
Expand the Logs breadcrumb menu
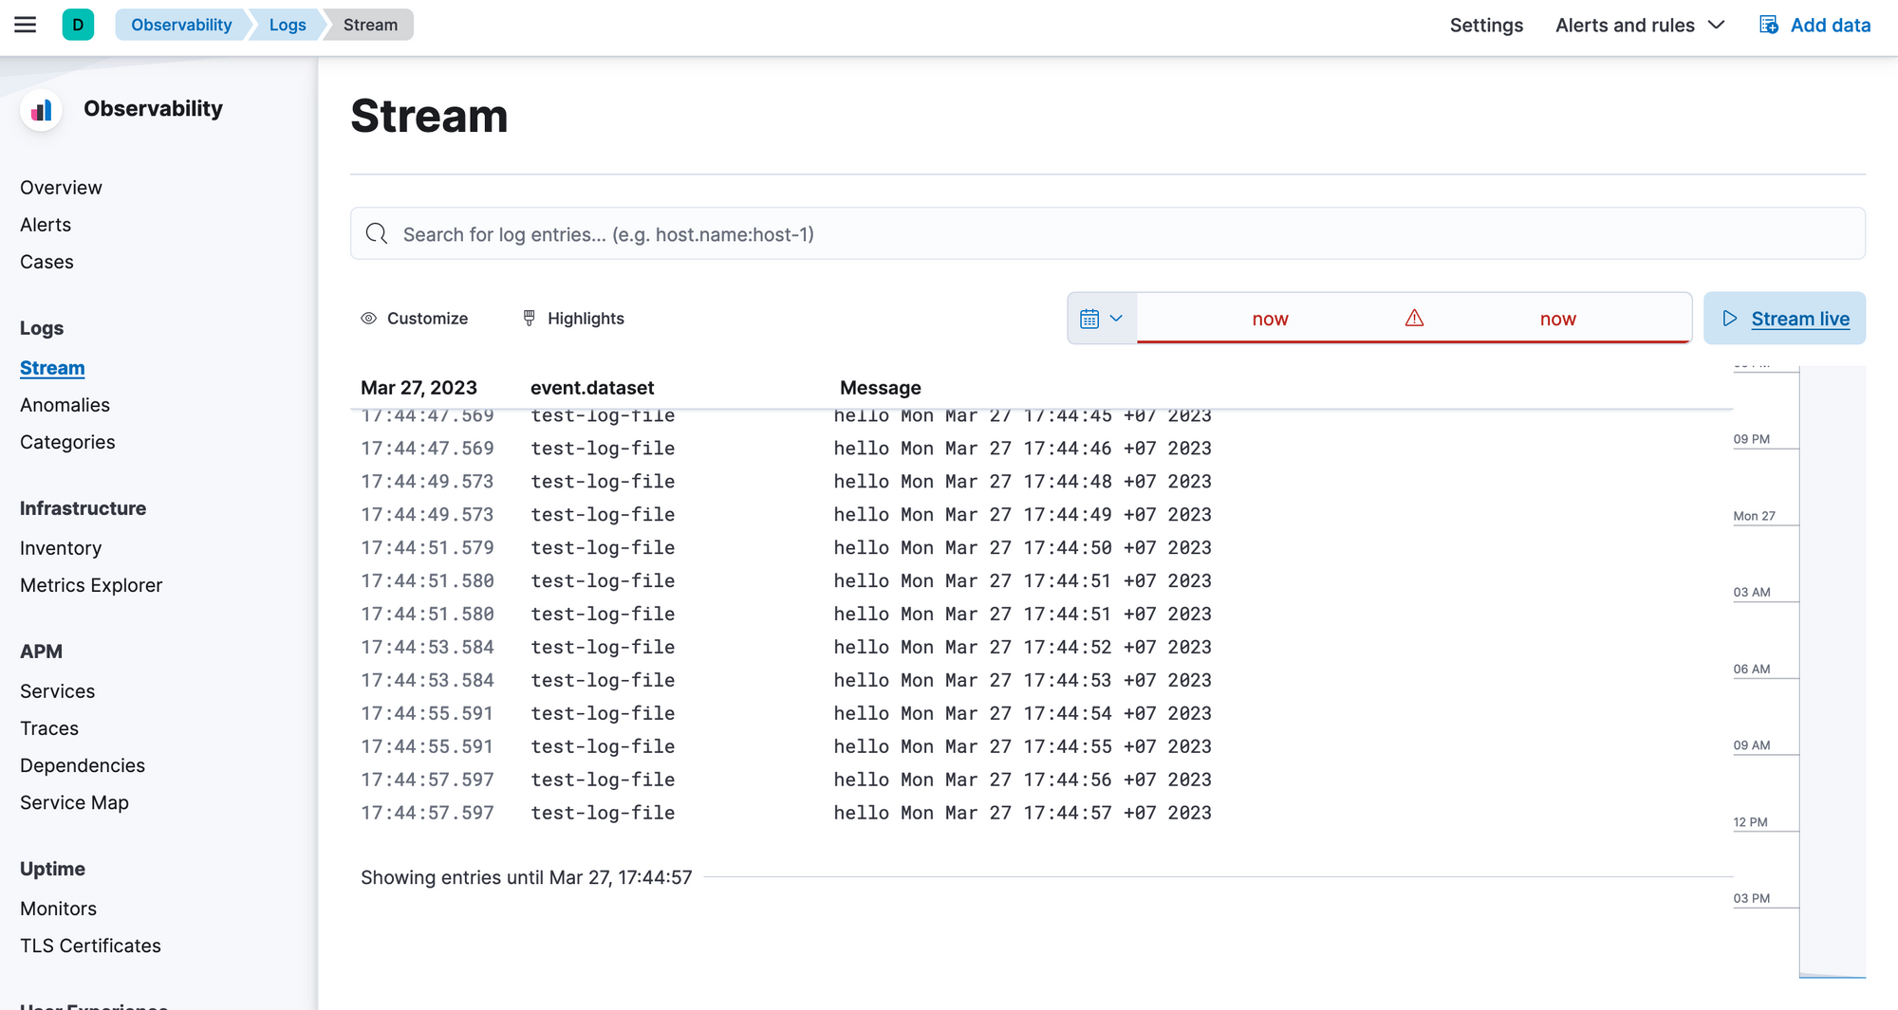coord(288,25)
